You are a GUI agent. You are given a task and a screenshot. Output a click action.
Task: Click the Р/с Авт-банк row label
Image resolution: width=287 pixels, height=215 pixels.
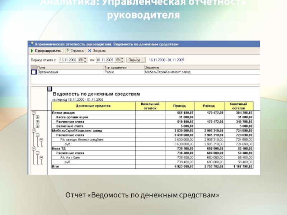[x=70, y=158]
